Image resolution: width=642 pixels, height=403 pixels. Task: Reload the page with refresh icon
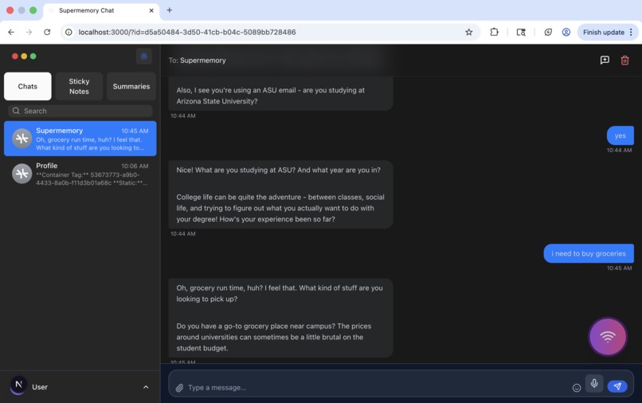coord(47,32)
